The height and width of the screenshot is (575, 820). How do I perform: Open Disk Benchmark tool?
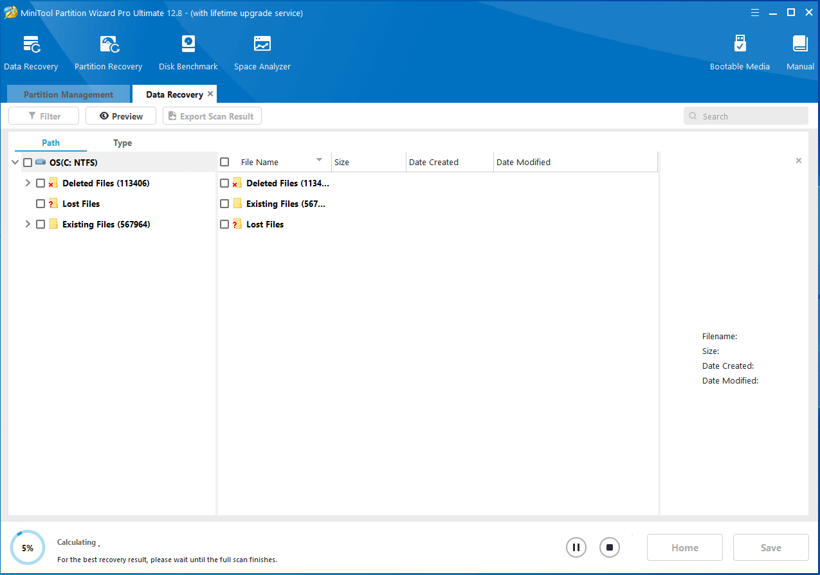tap(188, 44)
